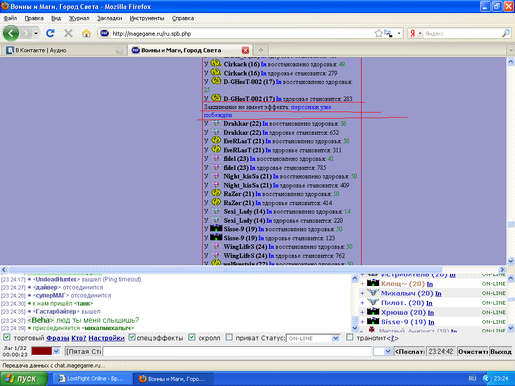Viewport: 515px width, 386px height.
Task: Enable the приват checkbox
Action: tap(229, 337)
